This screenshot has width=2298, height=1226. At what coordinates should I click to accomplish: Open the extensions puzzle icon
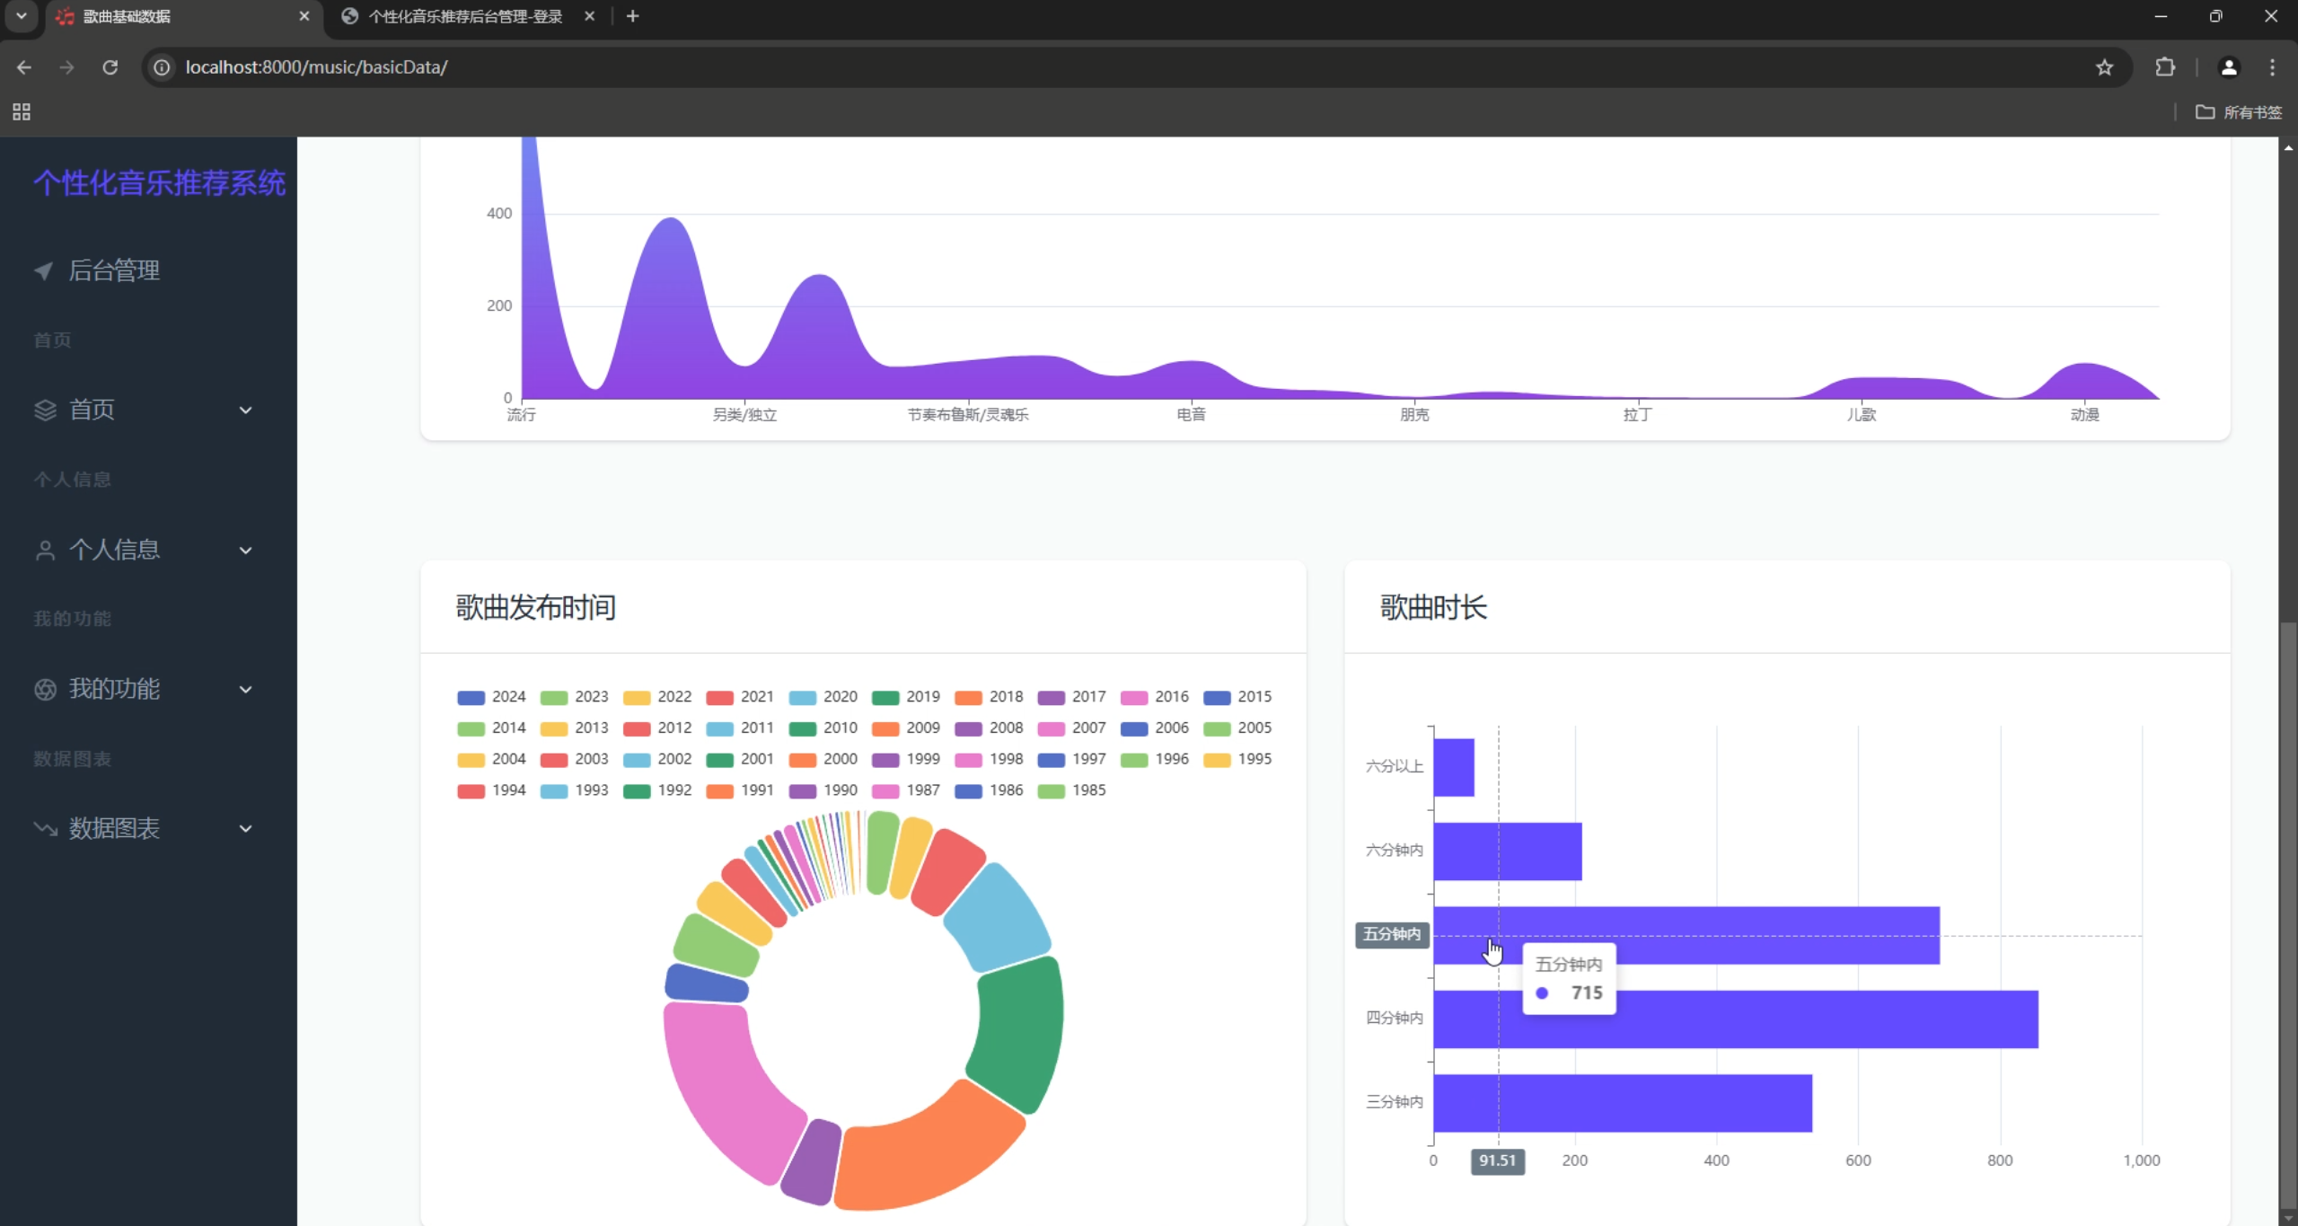click(2165, 67)
